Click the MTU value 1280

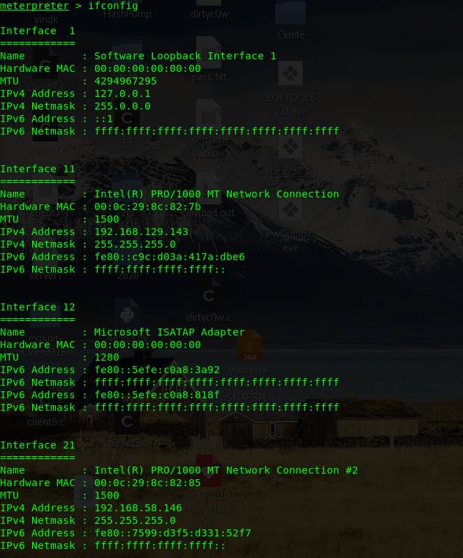pyautogui.click(x=107, y=357)
